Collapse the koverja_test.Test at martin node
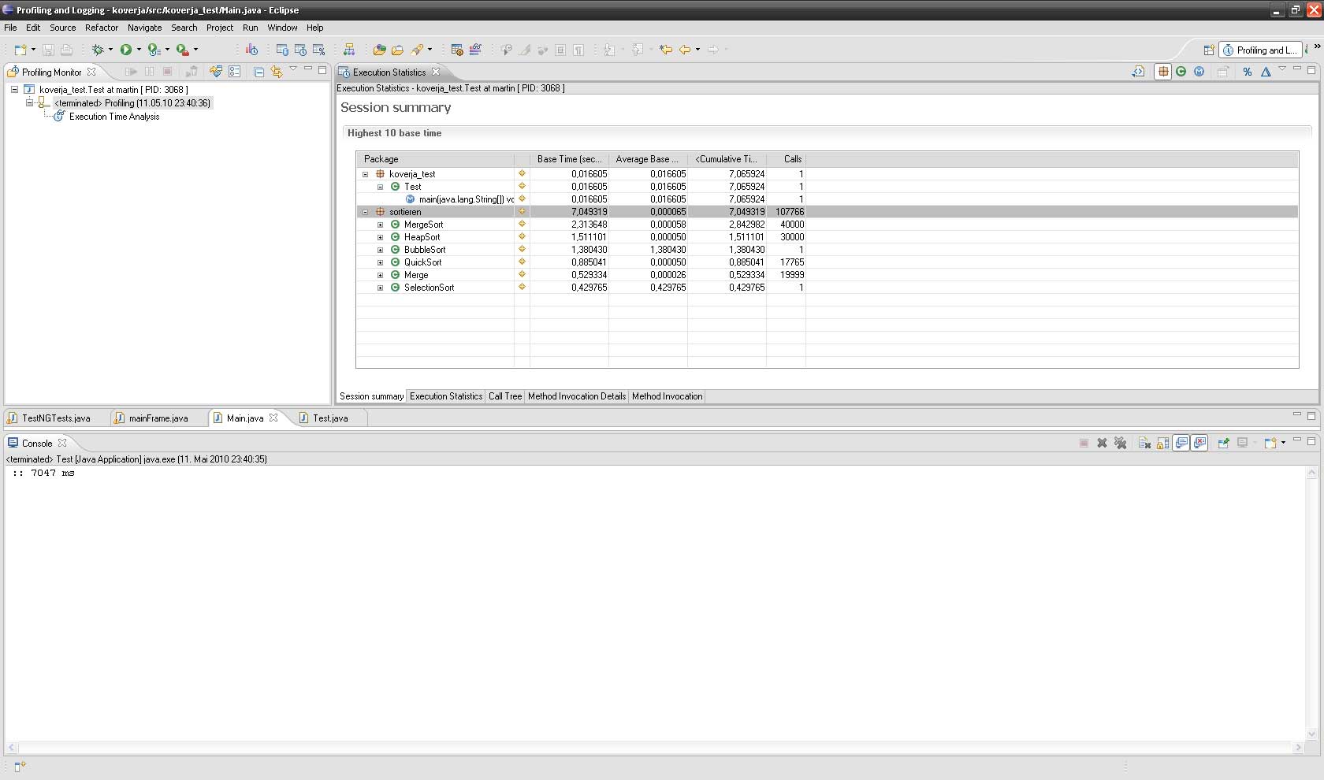1324x780 pixels. coord(14,90)
